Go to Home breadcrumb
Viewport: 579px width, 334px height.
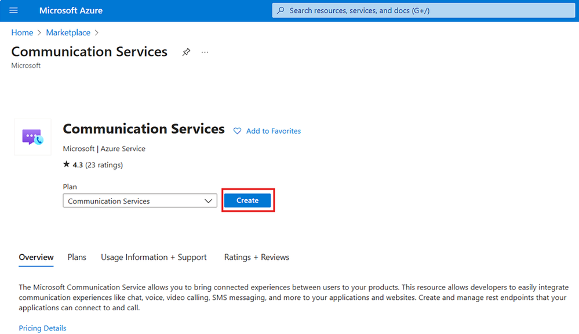[22, 32]
